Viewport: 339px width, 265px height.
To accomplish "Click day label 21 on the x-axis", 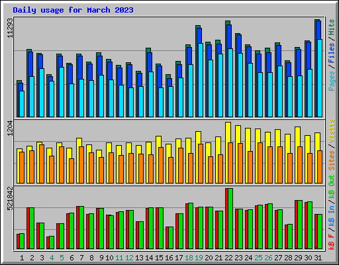I will [x=218, y=258].
